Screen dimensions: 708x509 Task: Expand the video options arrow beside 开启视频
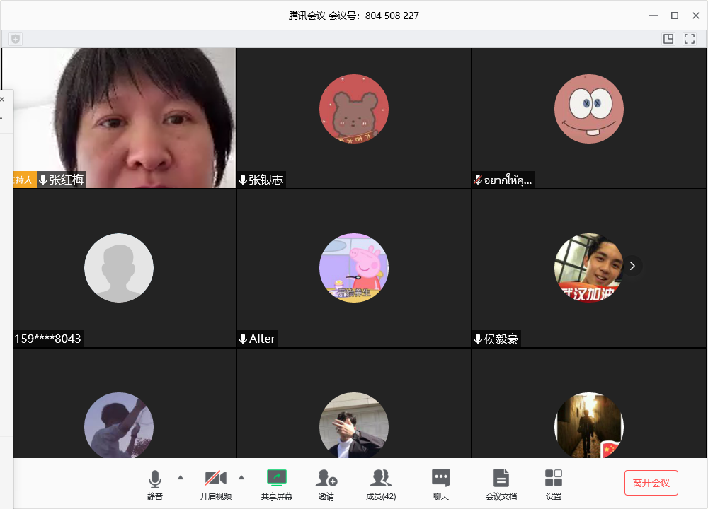tap(241, 478)
